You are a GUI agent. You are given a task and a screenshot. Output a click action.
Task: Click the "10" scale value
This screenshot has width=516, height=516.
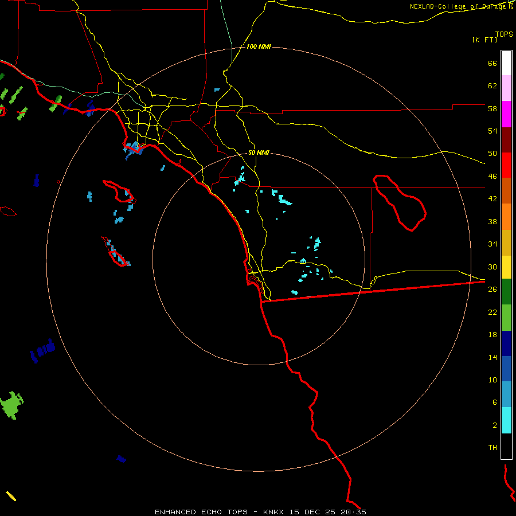[492, 380]
